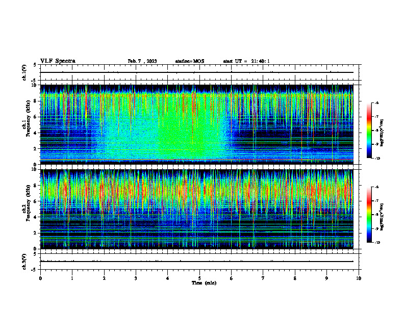Image resolution: width=404 pixels, height=312 pixels.
Task: Click the "station=MOS" label
Action: (x=190, y=61)
